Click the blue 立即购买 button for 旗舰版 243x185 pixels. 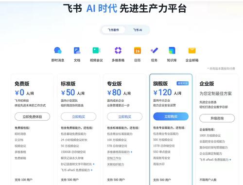tap(171, 116)
